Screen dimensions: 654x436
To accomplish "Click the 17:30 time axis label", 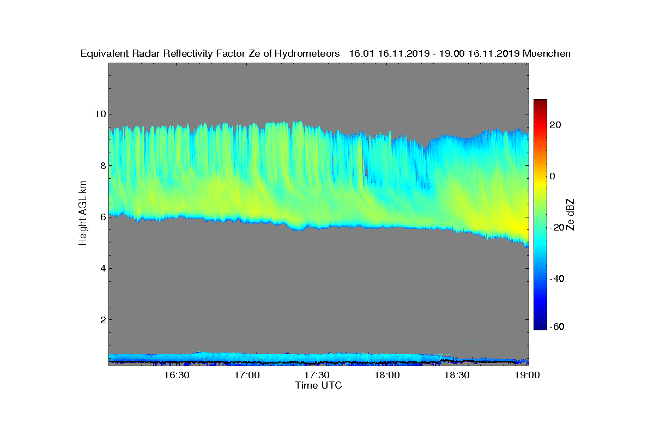I will tap(317, 375).
